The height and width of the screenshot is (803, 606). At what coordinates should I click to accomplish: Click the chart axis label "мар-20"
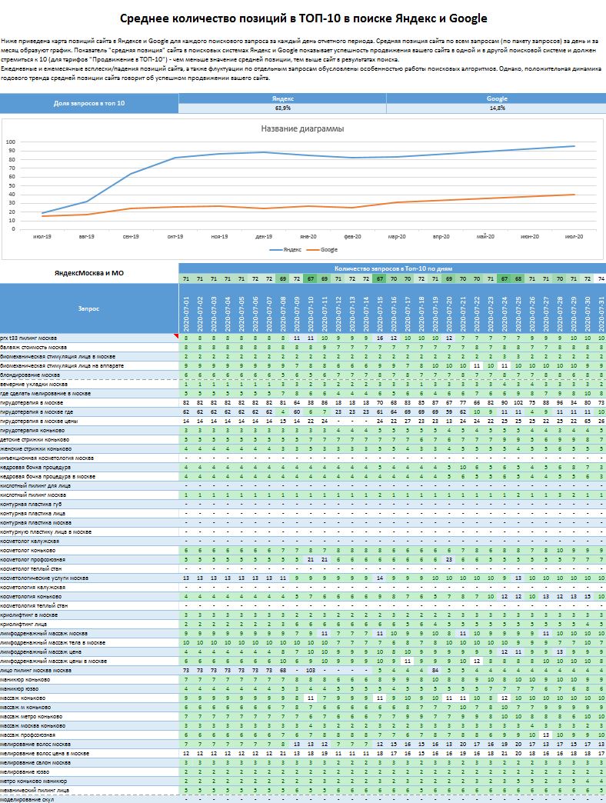(397, 237)
